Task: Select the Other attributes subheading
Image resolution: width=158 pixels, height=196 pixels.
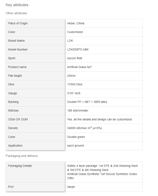Action: click(16, 13)
